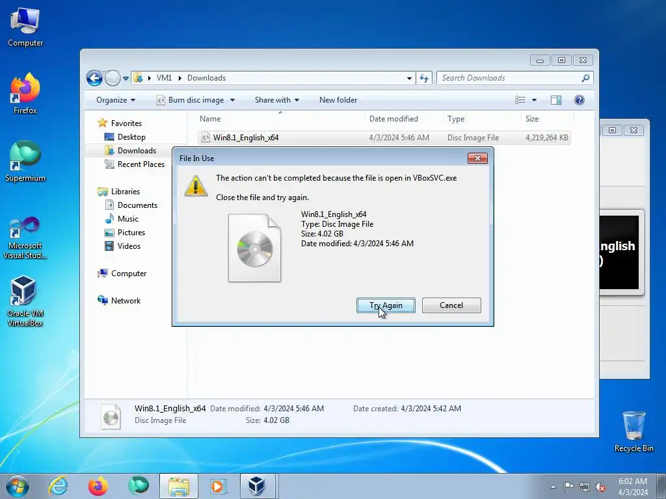
Task: Go back using the Explorer back arrow
Action: tap(94, 78)
